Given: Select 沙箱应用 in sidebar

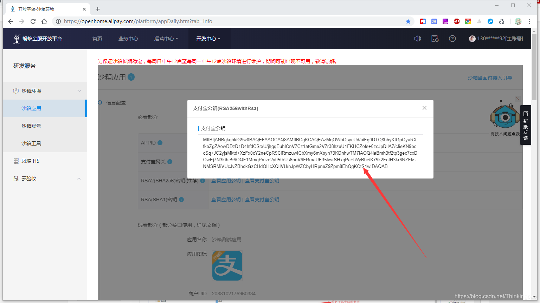Looking at the screenshot, I should (45, 108).
